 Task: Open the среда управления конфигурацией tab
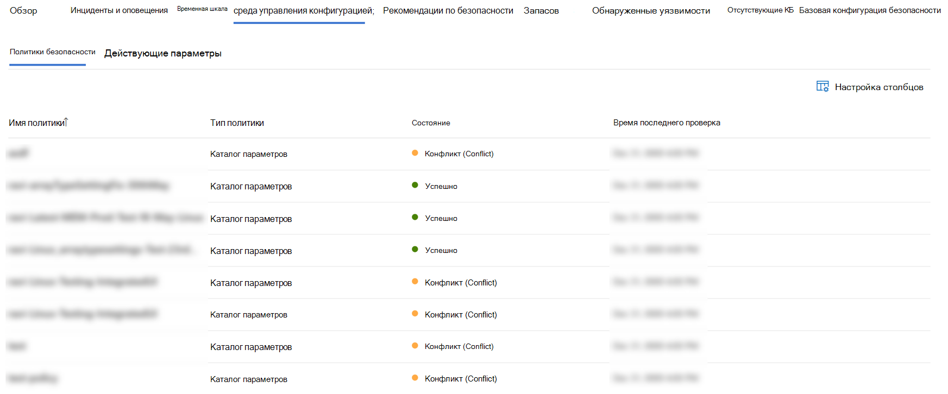[x=304, y=11]
